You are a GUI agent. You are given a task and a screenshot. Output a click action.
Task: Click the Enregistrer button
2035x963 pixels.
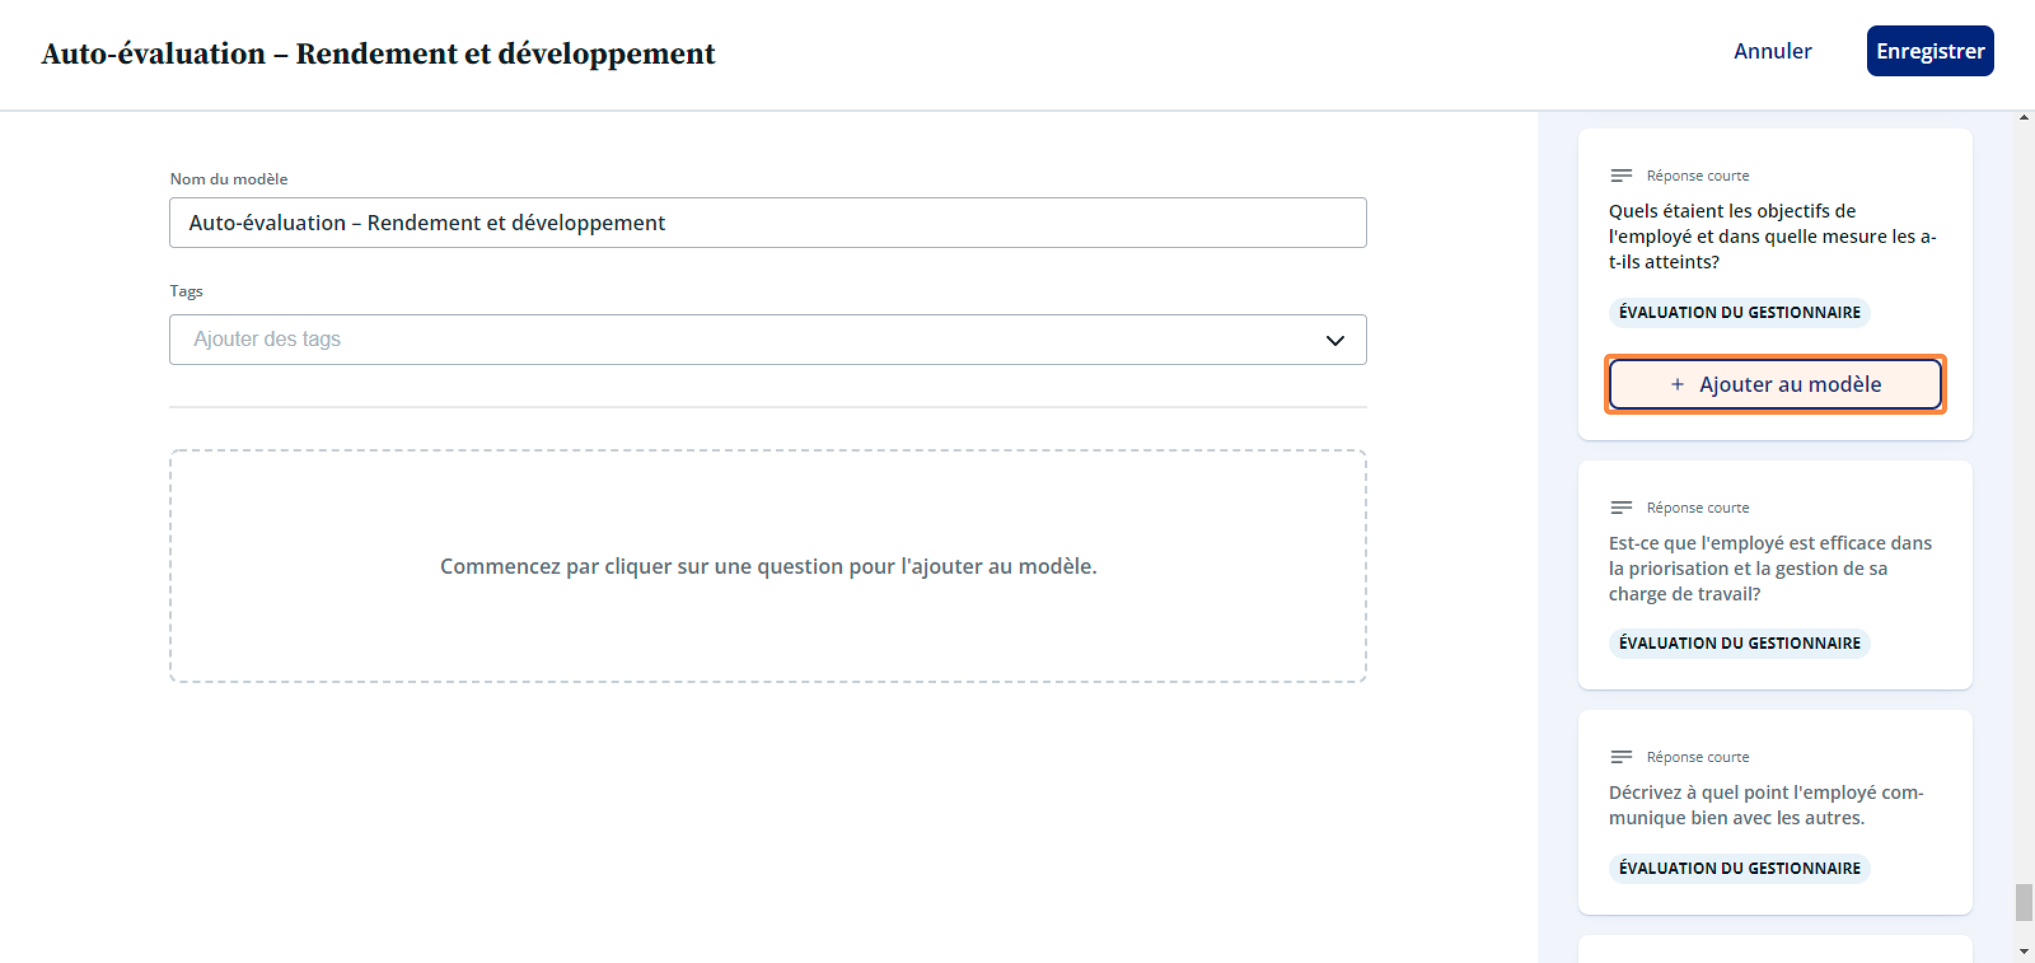[x=1929, y=52]
